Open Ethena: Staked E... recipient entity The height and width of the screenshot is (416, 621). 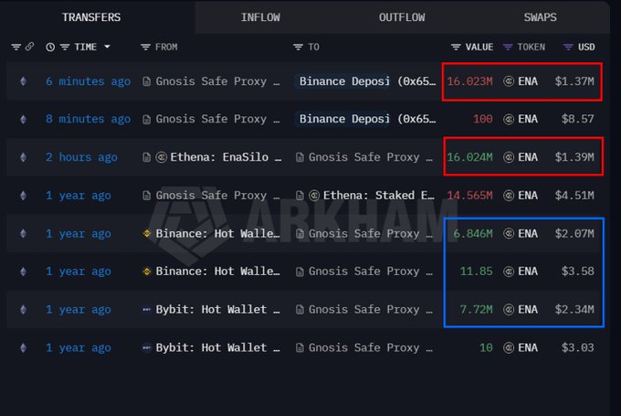(x=379, y=195)
